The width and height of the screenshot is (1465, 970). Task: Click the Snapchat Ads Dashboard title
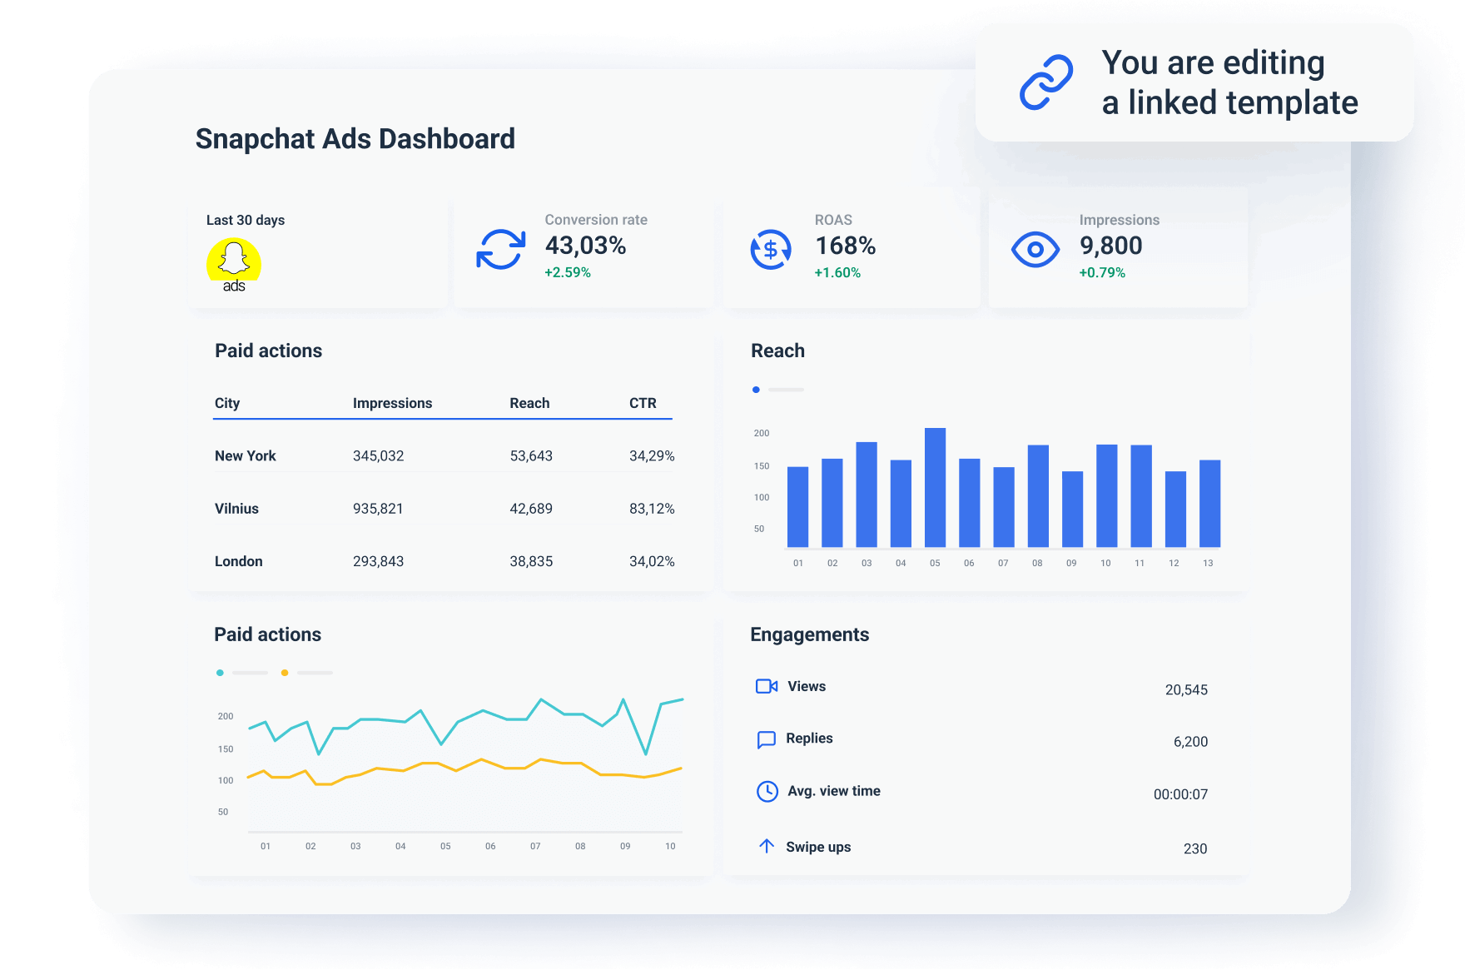[x=355, y=139]
